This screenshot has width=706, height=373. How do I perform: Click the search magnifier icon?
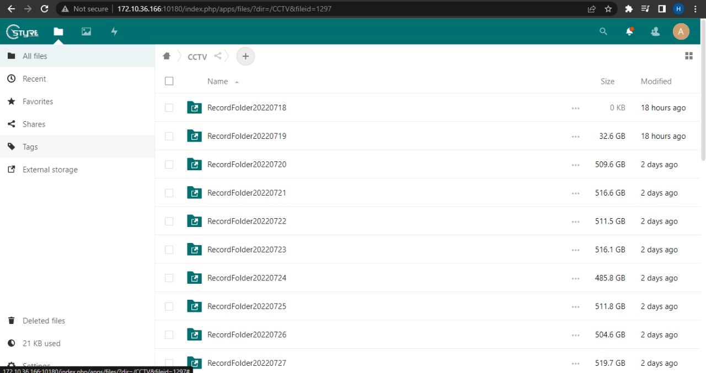pyautogui.click(x=603, y=31)
